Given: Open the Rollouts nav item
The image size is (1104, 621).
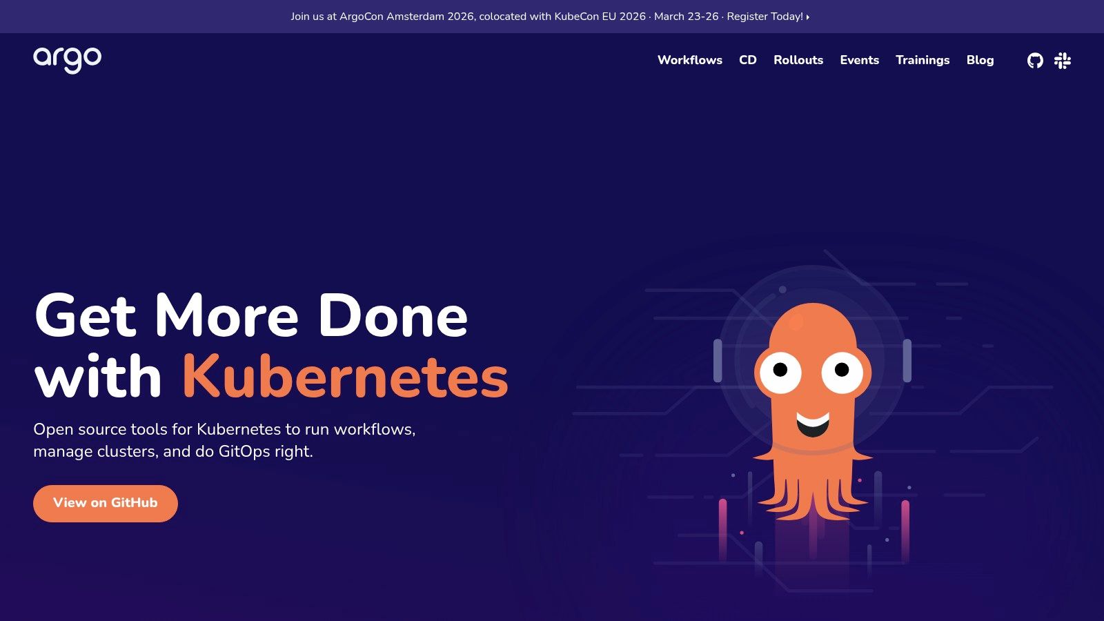Looking at the screenshot, I should [x=798, y=60].
